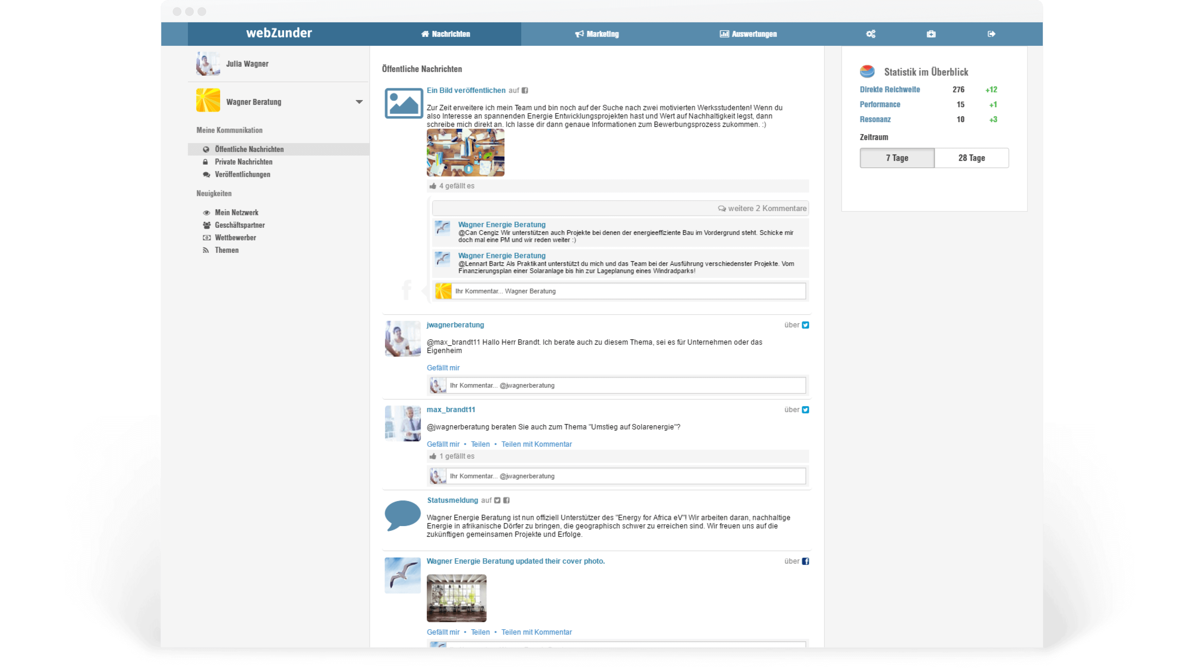Click the first-aid kit help icon

coord(931,34)
